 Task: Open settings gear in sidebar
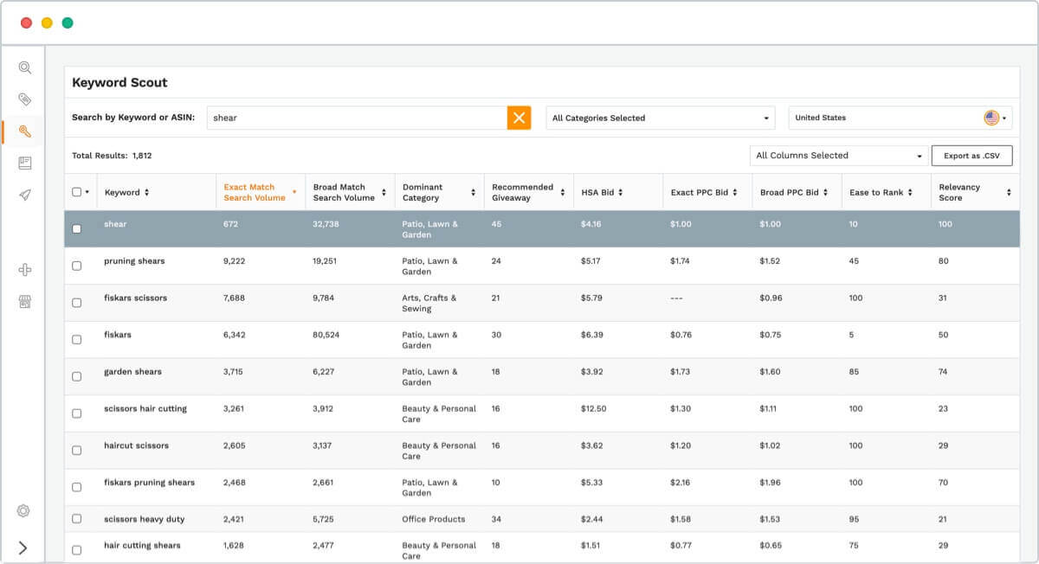[x=23, y=510]
